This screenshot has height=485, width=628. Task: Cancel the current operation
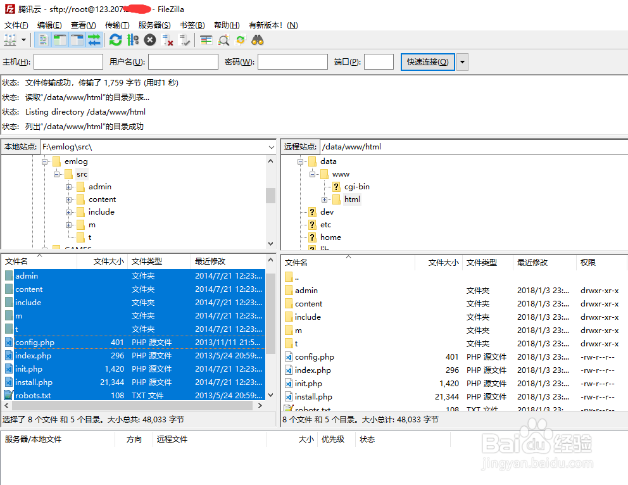coord(149,39)
